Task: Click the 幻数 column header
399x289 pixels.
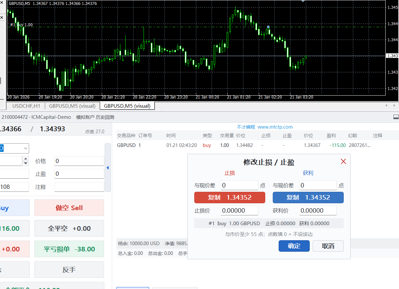Action: 353,135
